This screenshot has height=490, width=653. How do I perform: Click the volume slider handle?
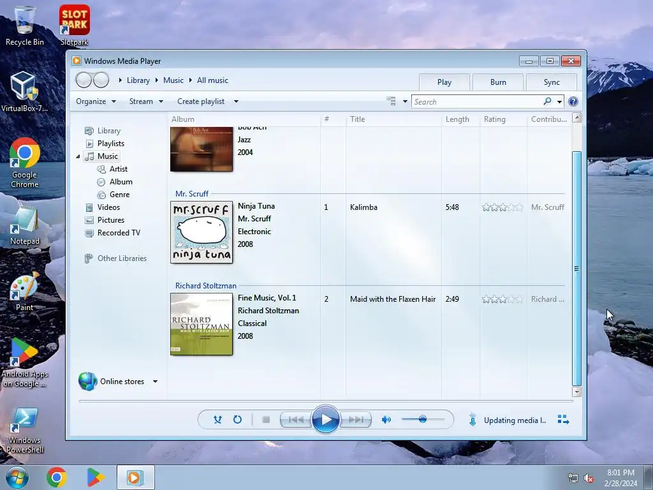pyautogui.click(x=423, y=419)
